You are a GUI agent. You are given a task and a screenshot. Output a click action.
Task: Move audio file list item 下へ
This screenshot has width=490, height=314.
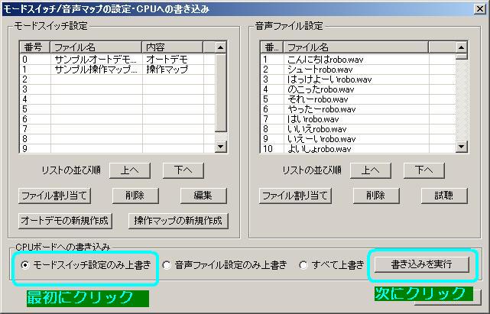coord(423,170)
